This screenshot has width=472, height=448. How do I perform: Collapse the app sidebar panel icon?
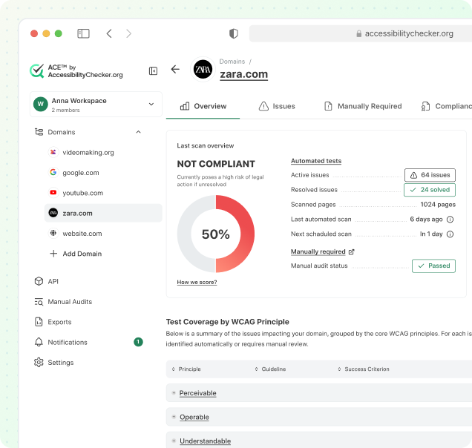(153, 71)
